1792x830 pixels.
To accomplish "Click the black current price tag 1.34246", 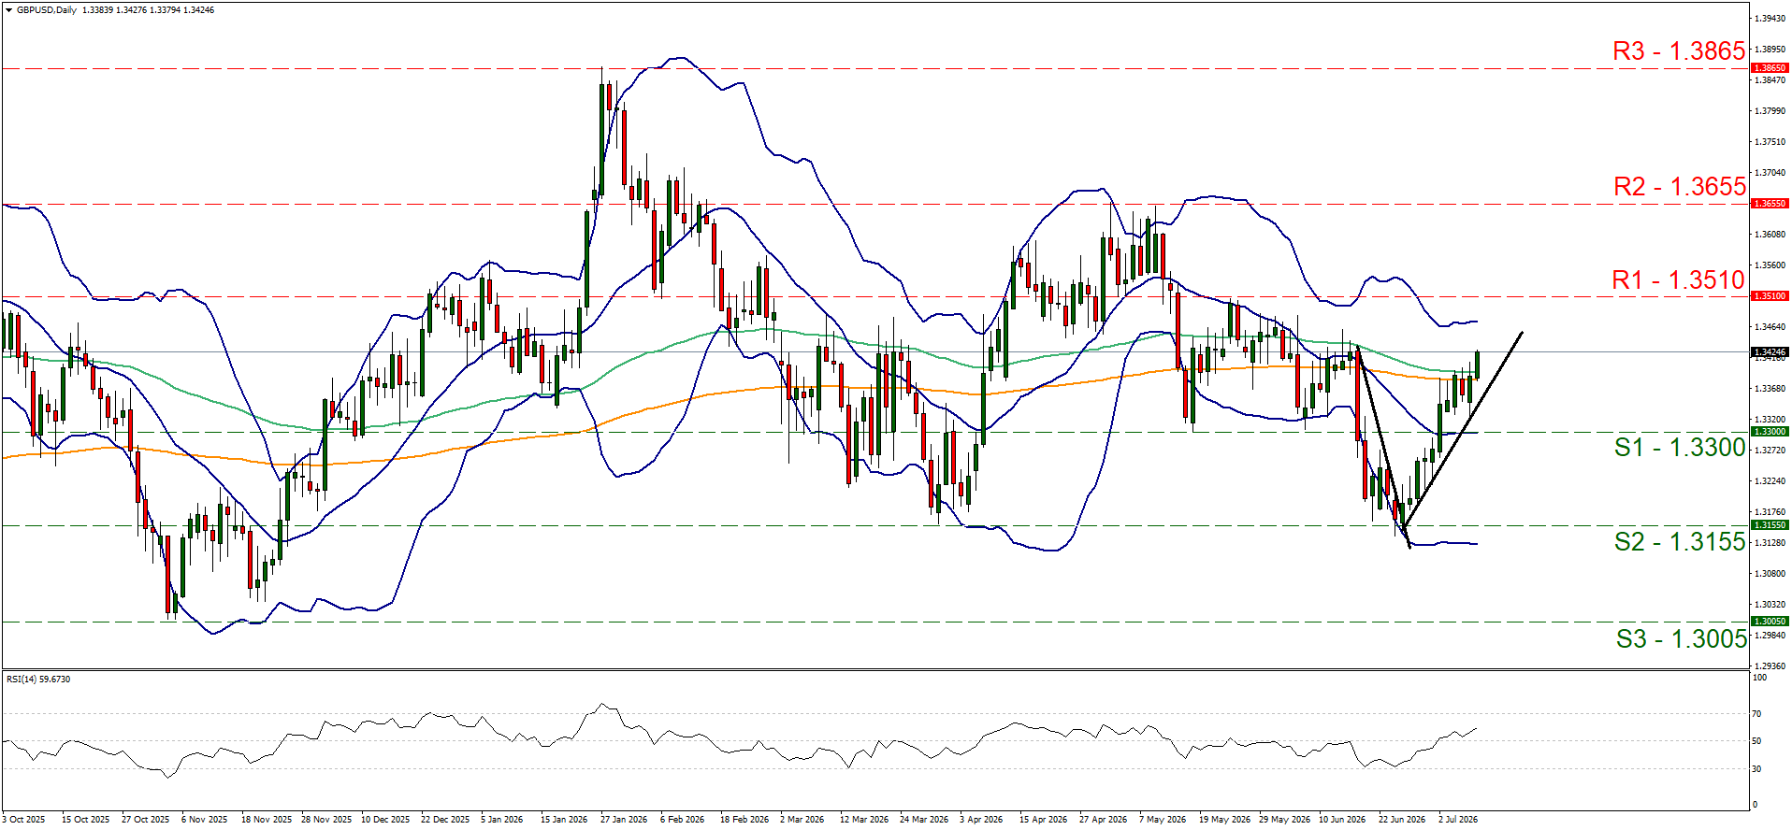I will 1770,353.
